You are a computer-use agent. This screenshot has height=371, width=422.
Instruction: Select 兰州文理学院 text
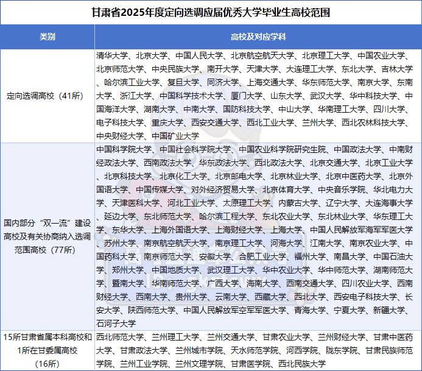point(199,364)
